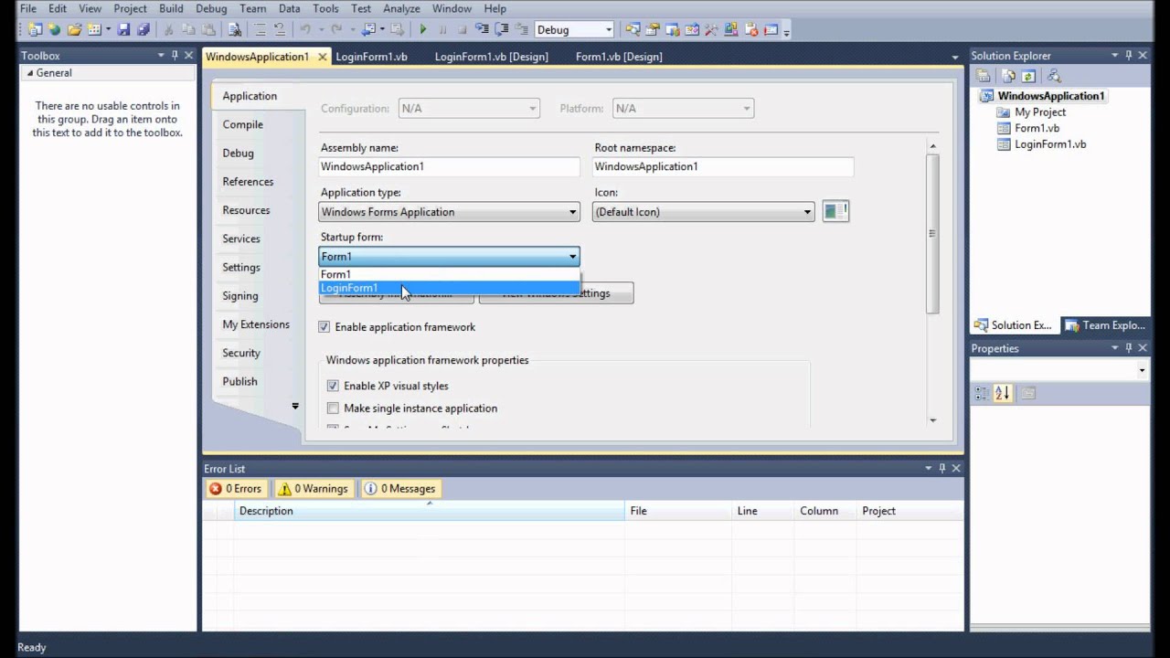Viewport: 1170px width, 658px height.
Task: Toggle the Enable XP visual styles checkbox
Action: (333, 386)
